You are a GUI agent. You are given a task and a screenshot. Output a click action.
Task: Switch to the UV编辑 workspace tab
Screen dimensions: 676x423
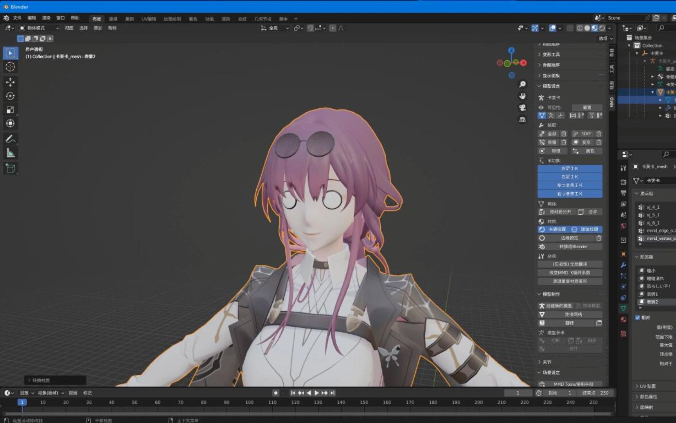click(x=149, y=19)
